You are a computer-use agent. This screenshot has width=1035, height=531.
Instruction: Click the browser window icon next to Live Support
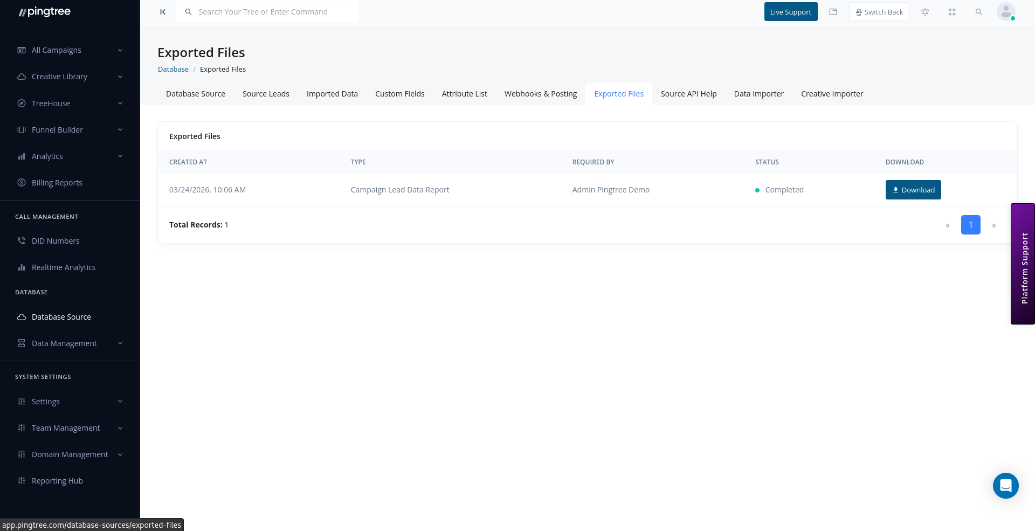tap(833, 11)
